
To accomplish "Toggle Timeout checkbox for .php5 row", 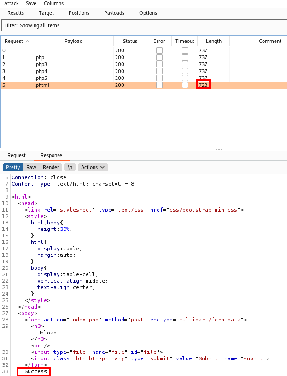I will pos(185,78).
